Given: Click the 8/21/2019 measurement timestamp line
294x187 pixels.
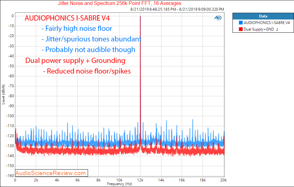Looking at the screenshot, I should pyautogui.click(x=177, y=9).
